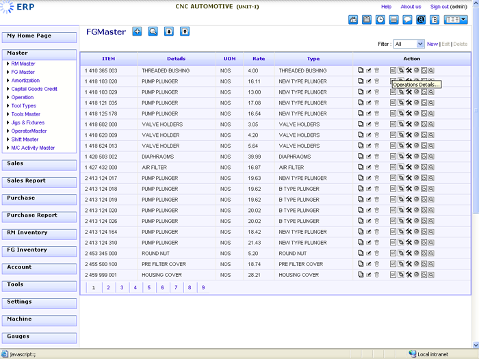Image resolution: width=479 pixels, height=359 pixels.
Task: Click the New link next to the filter
Action: coord(432,44)
